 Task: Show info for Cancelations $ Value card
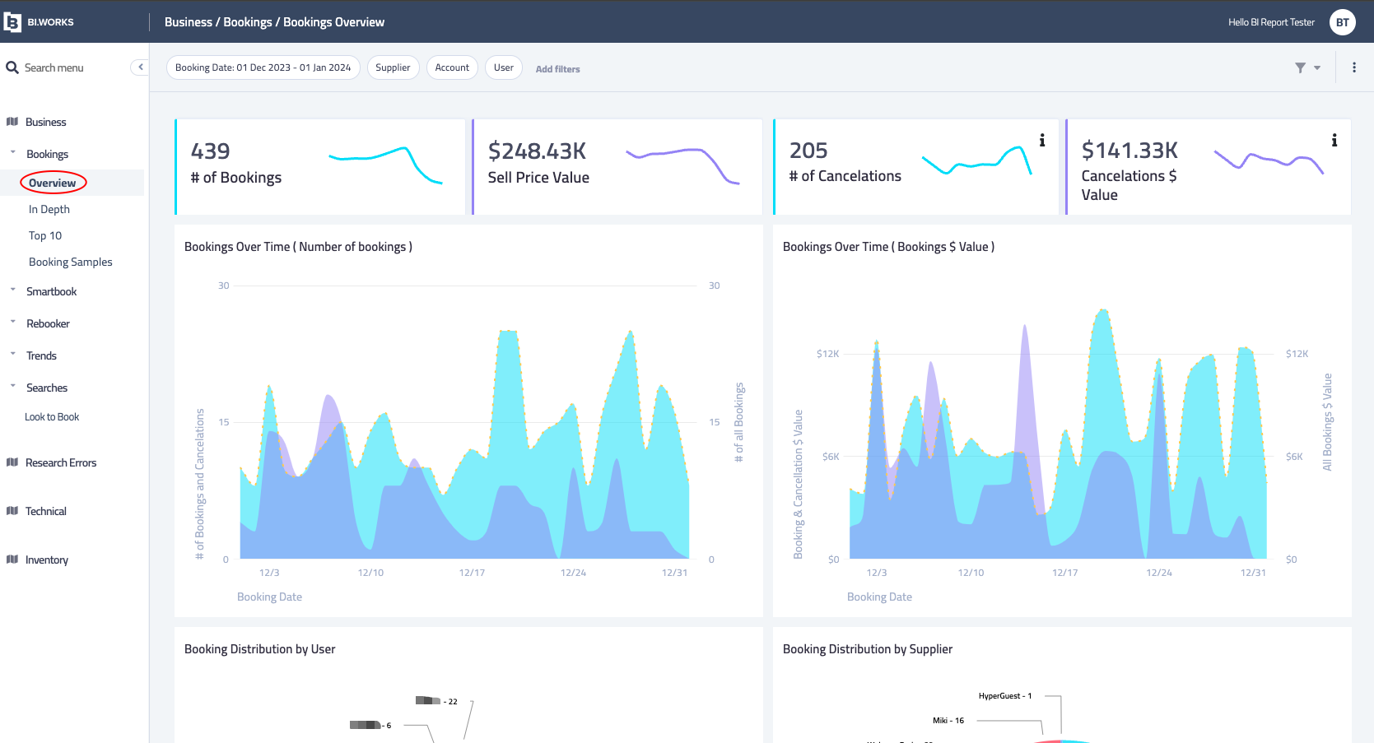click(x=1334, y=140)
